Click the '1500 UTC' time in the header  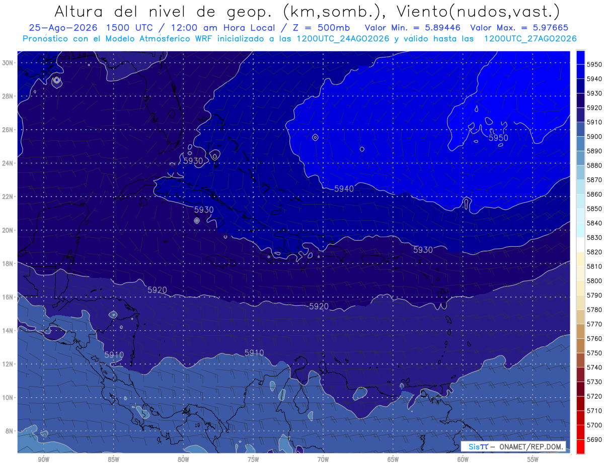pos(131,28)
